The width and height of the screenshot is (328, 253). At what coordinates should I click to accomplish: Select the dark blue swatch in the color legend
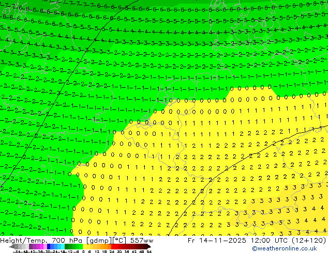(49, 247)
